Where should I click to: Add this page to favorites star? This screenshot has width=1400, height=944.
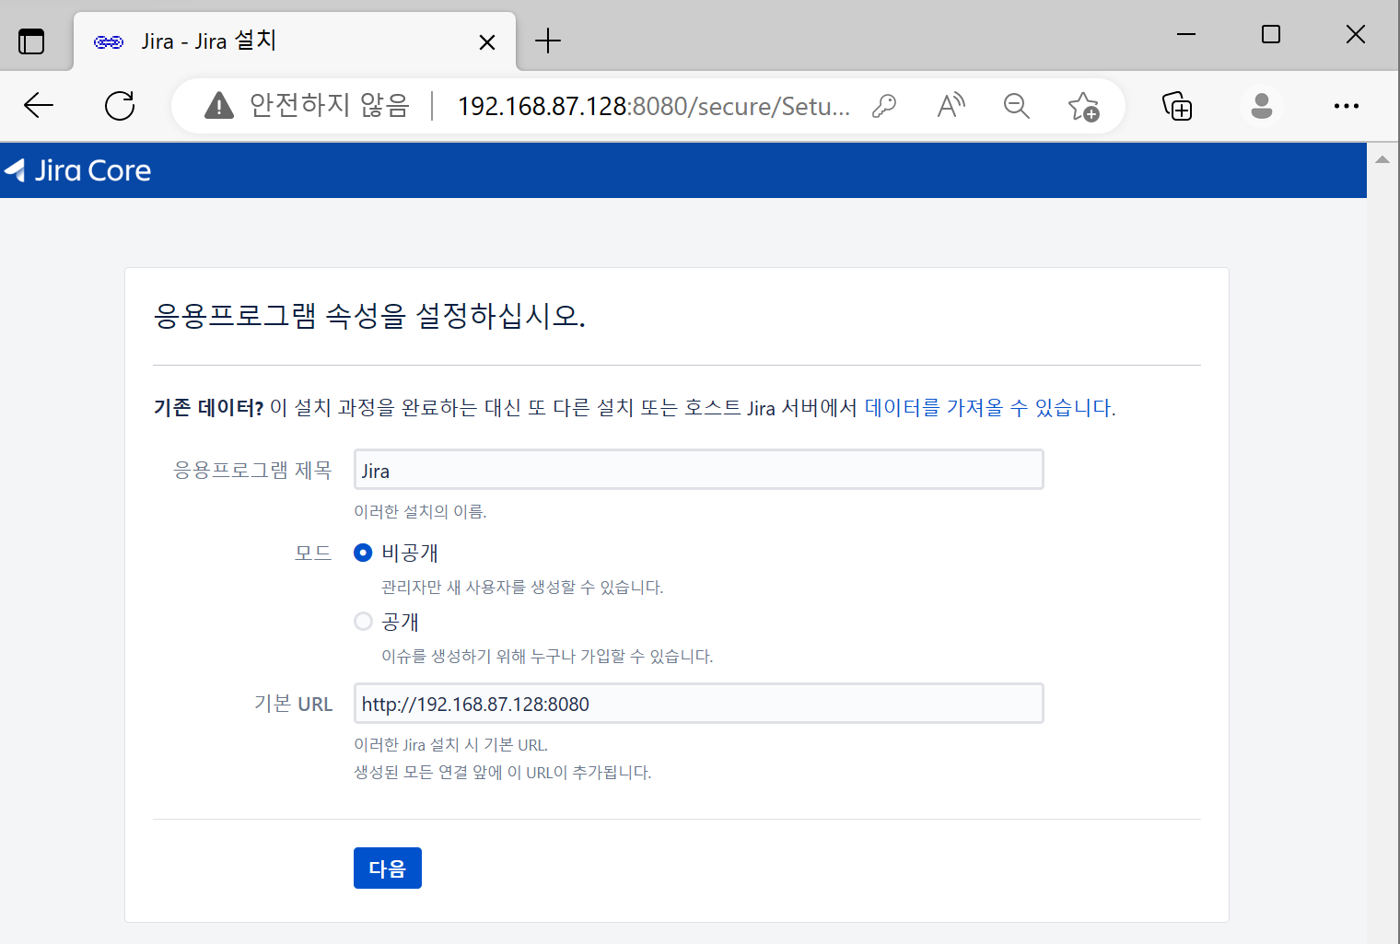point(1084,107)
